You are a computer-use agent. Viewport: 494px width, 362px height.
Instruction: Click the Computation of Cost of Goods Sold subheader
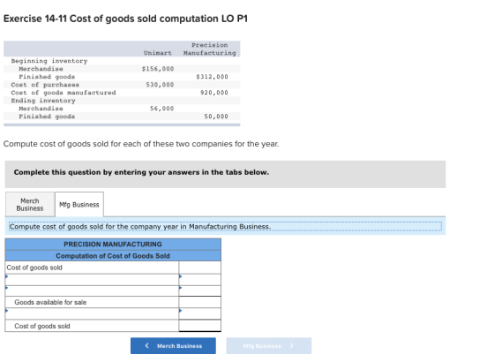point(113,256)
